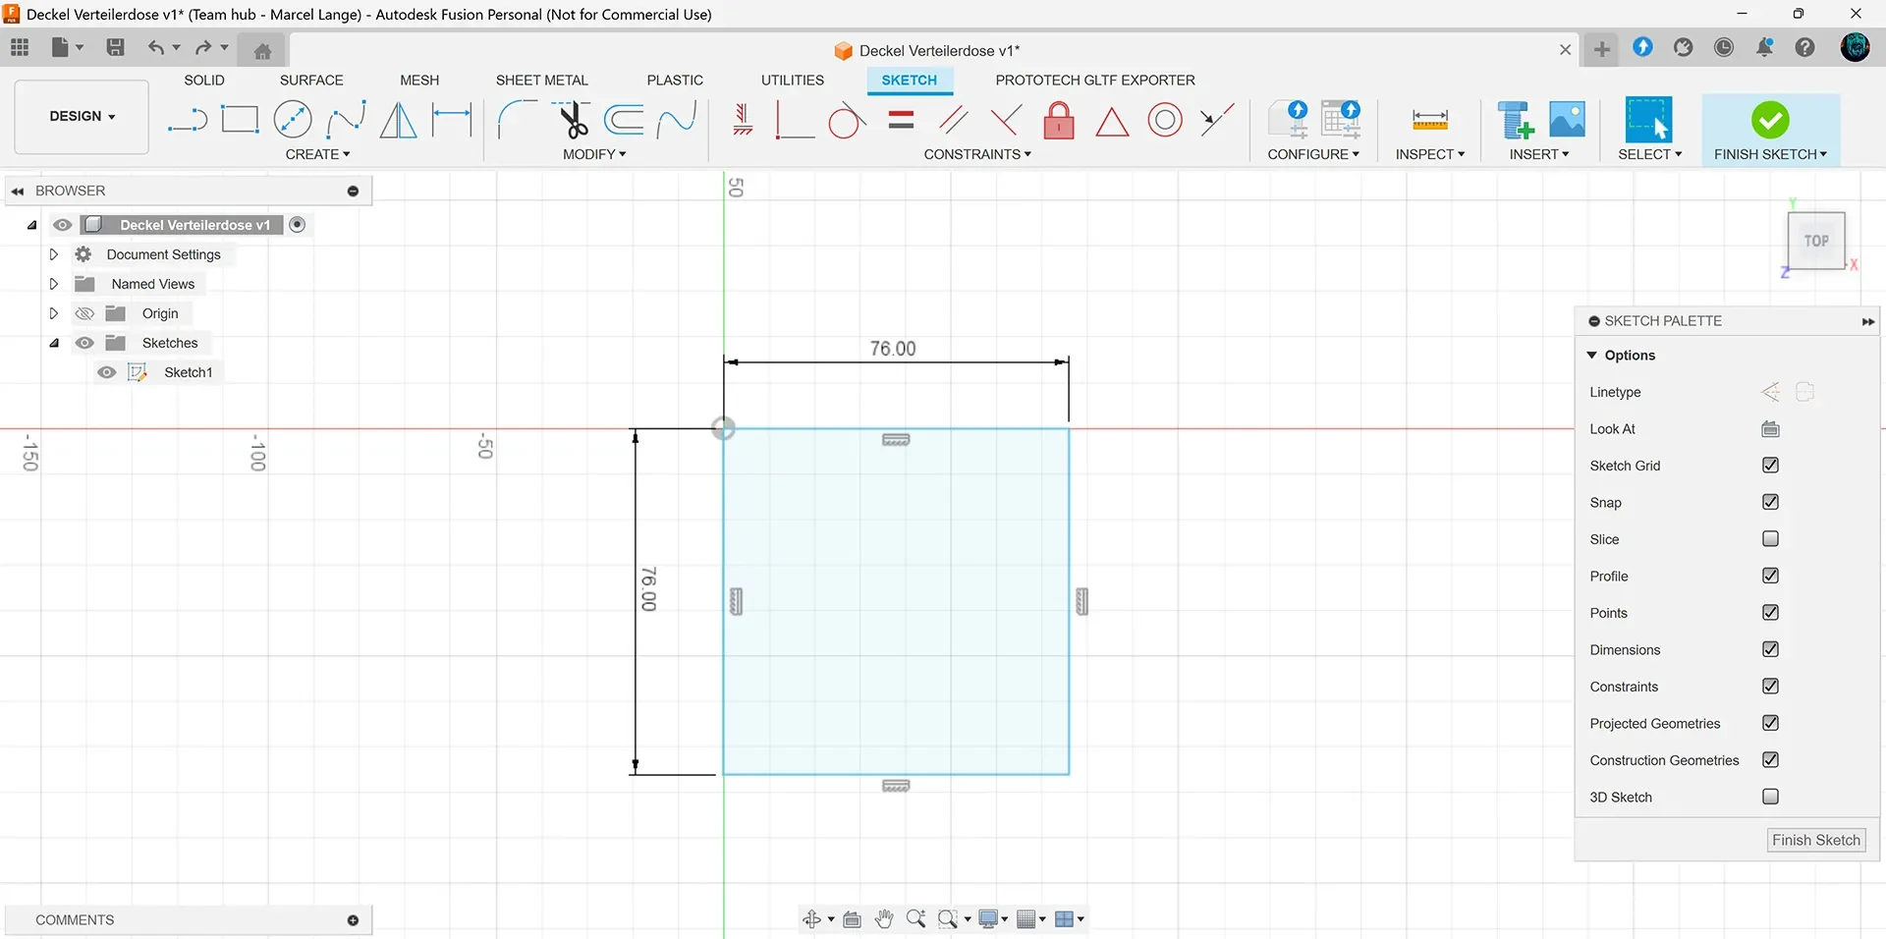Switch to the SHEET METAL tab

point(541,81)
